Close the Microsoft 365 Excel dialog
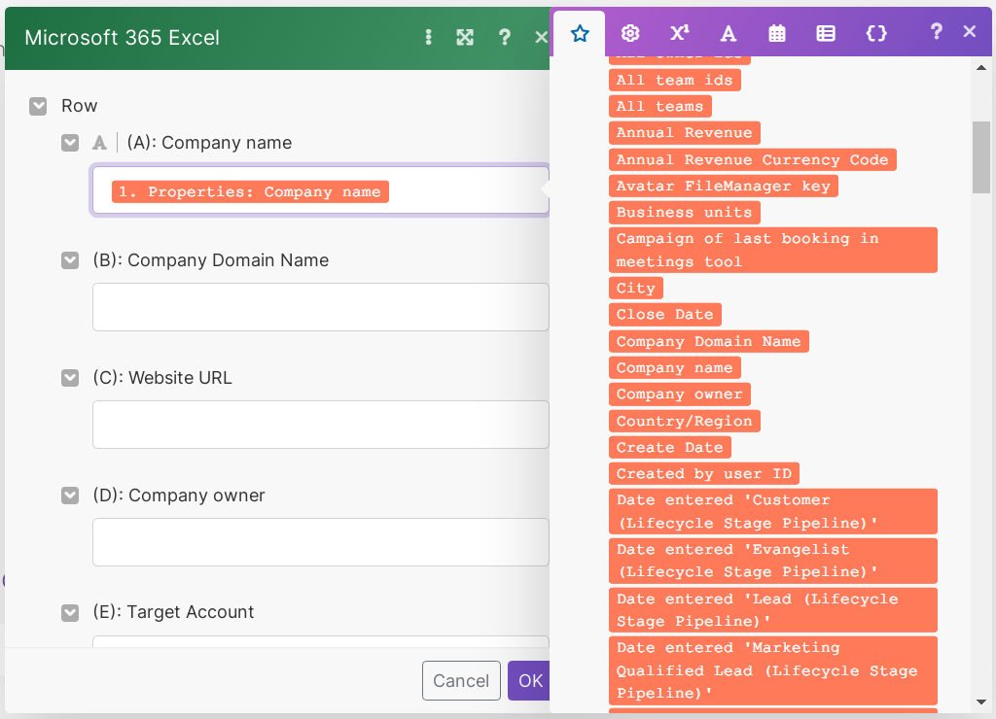 point(541,38)
